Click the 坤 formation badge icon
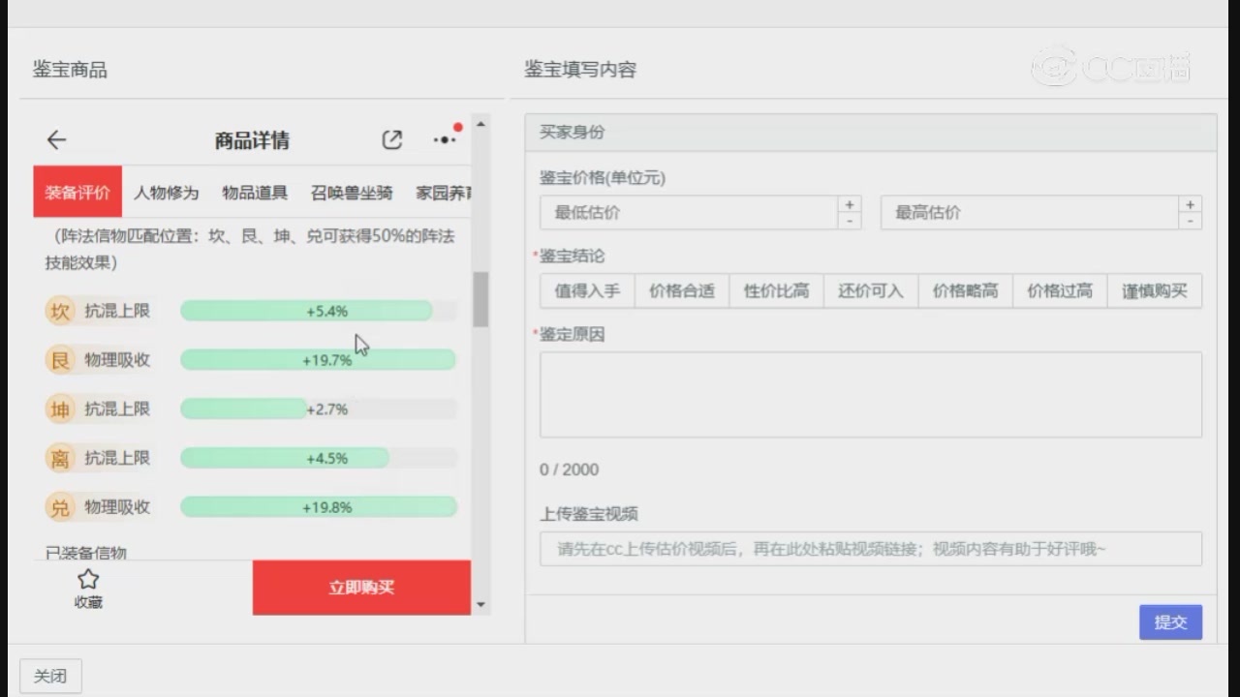 coord(60,409)
